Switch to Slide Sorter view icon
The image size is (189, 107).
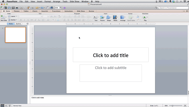click(6, 106)
